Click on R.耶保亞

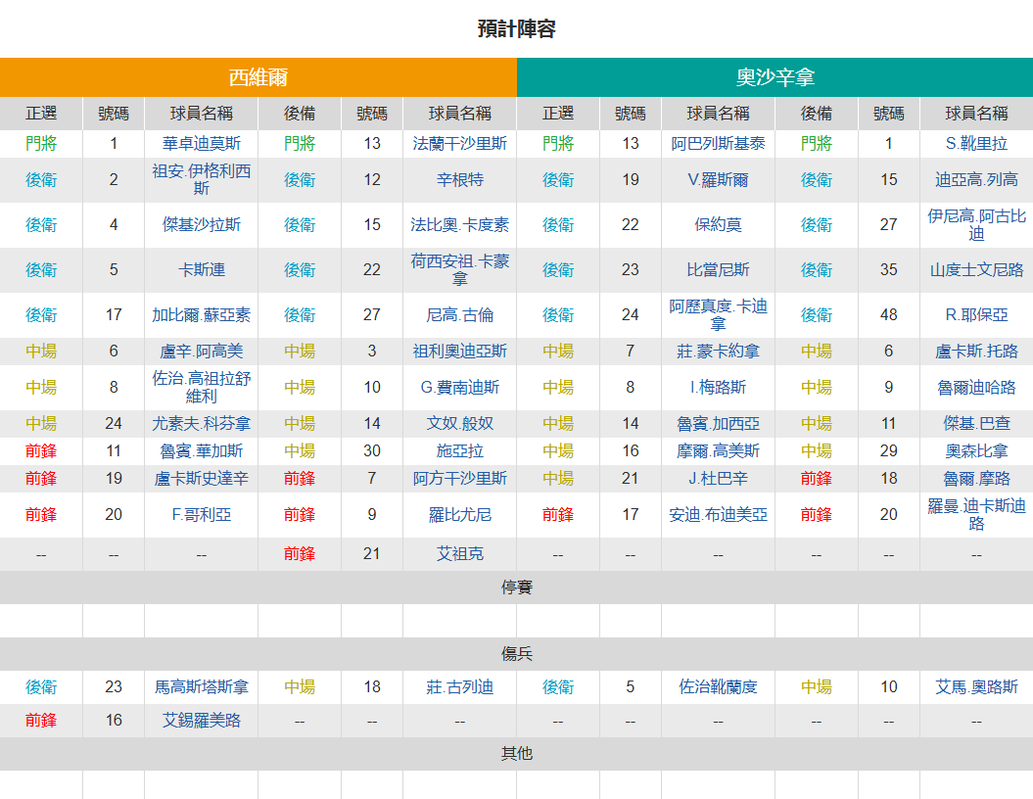(x=976, y=315)
